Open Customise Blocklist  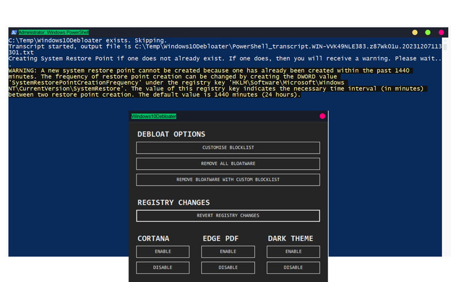point(228,148)
